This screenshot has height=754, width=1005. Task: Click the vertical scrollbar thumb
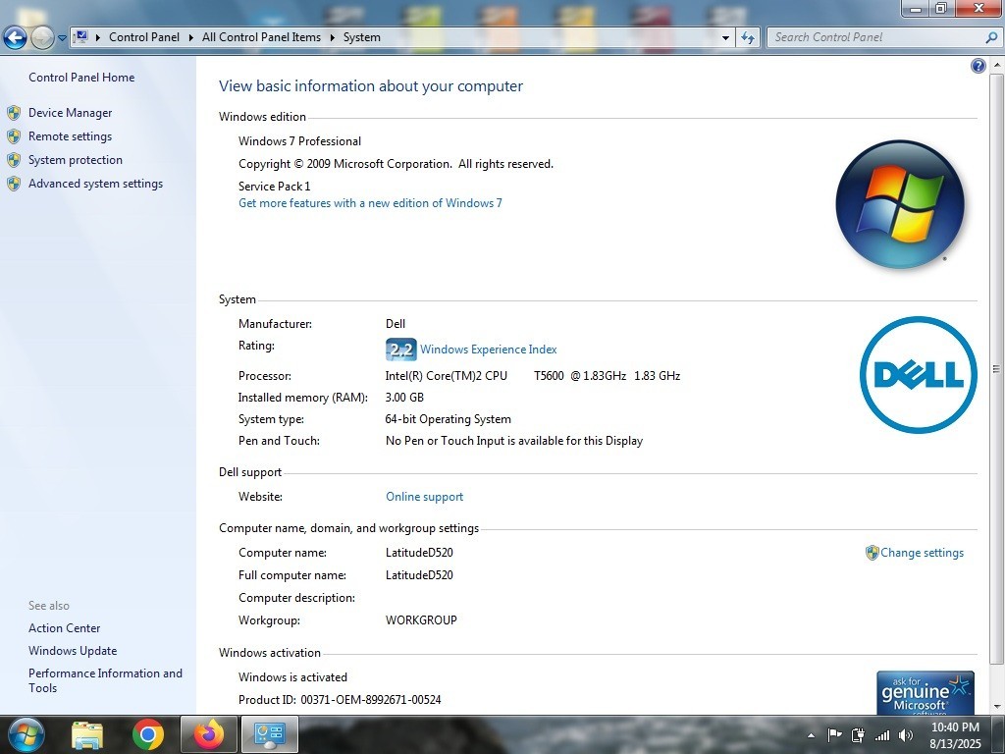[996, 369]
